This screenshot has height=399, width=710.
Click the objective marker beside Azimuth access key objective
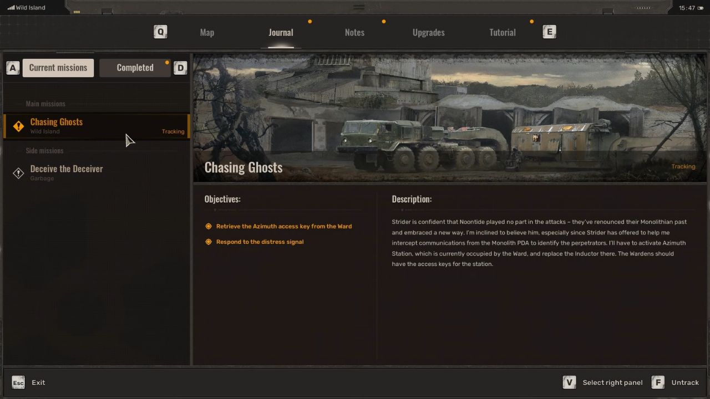point(209,226)
